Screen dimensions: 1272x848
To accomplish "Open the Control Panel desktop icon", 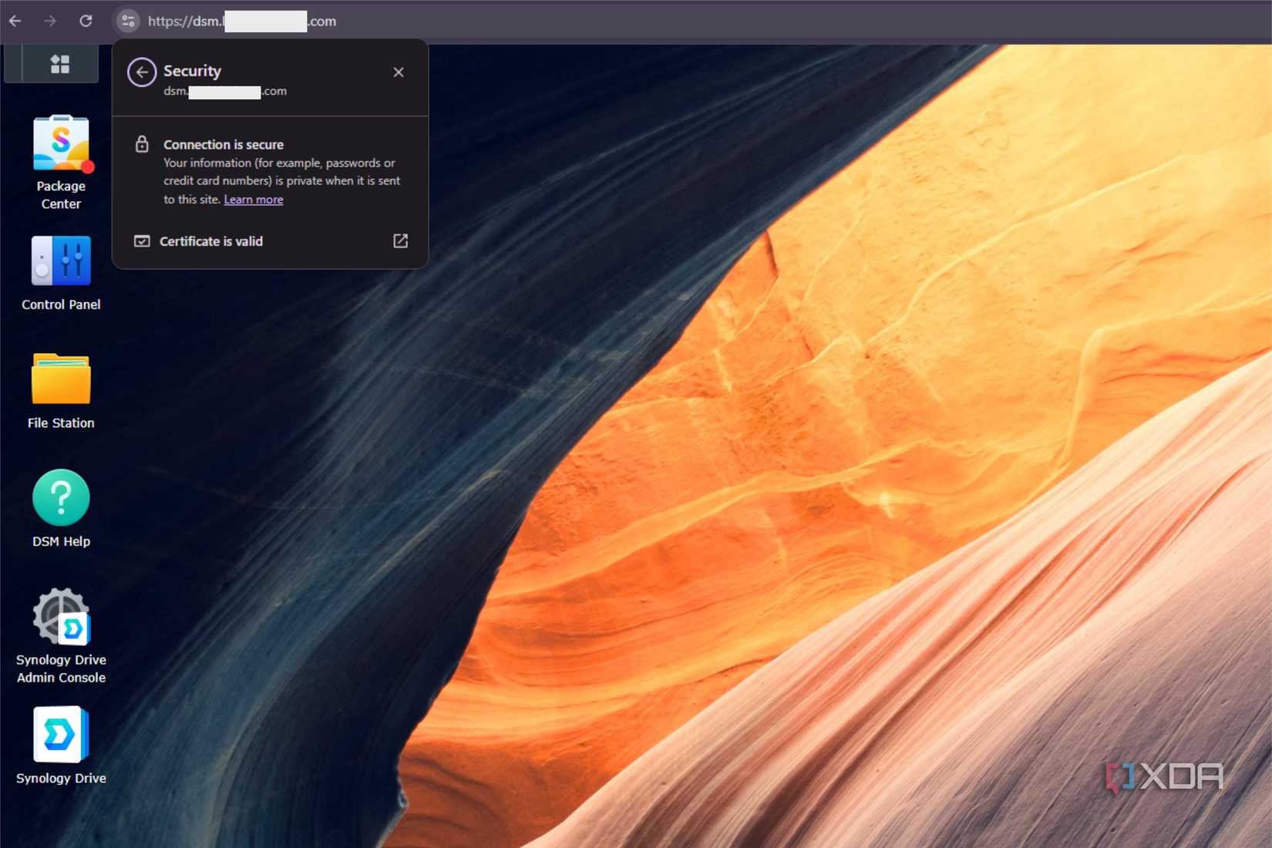I will click(61, 261).
